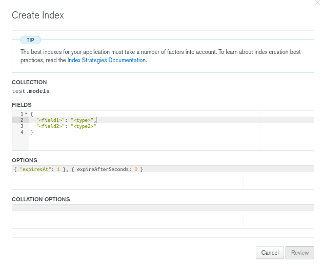The image size is (324, 265).
Task: Click the "<type>" value on line 2
Action: (x=82, y=120)
